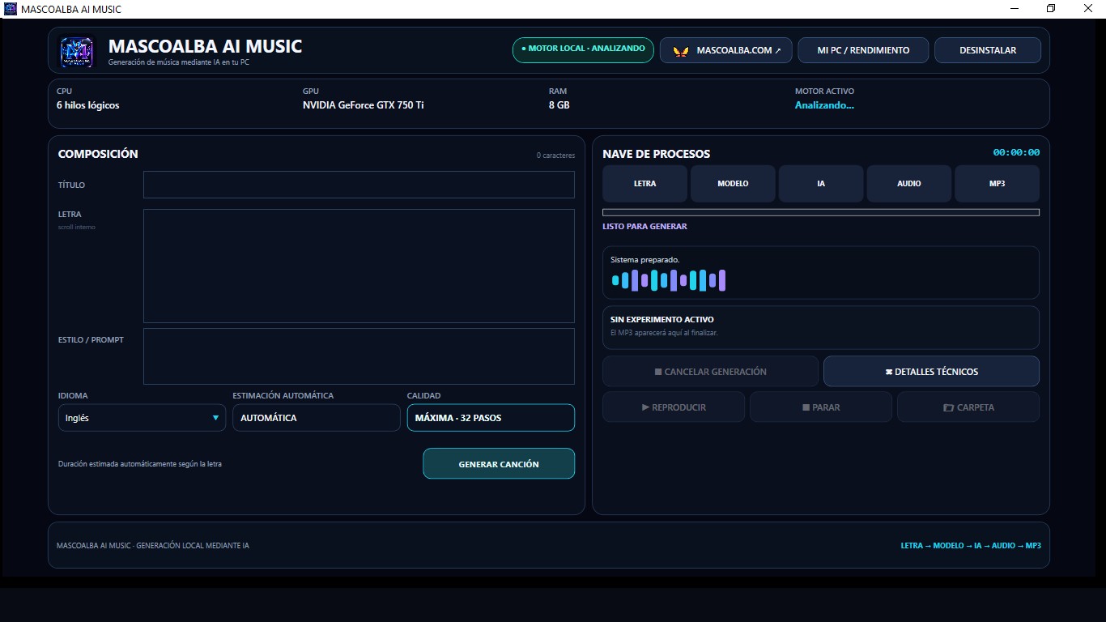The image size is (1106, 622).
Task: Restore down the application window
Action: 1051,8
